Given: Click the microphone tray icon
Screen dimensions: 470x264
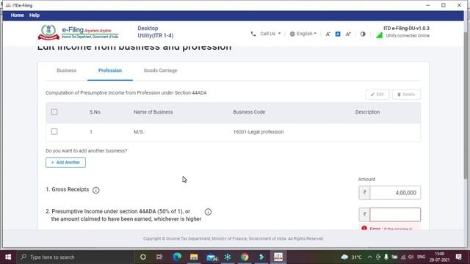Looking at the screenshot, I should [x=386, y=257].
